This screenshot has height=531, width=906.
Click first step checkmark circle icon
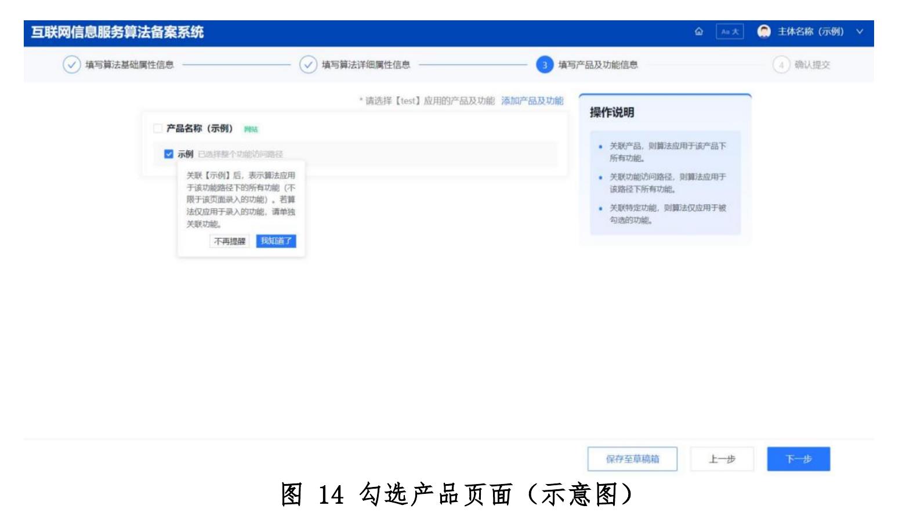tap(71, 64)
